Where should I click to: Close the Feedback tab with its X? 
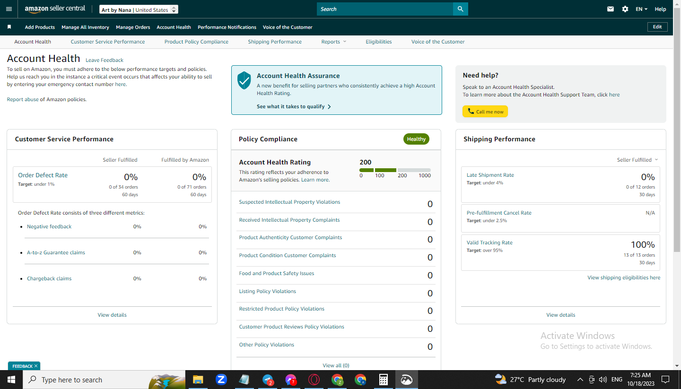coord(36,366)
